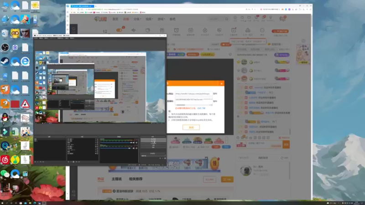Screen dimensions: 365x205
Task: Toggle lock of top OBS source
Action: click(97, 139)
